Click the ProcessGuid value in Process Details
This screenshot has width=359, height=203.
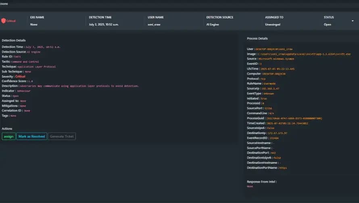click(294, 118)
